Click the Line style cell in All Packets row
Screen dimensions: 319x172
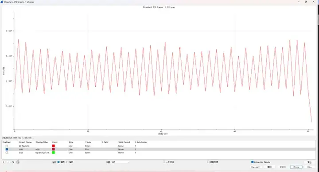tap(70, 146)
